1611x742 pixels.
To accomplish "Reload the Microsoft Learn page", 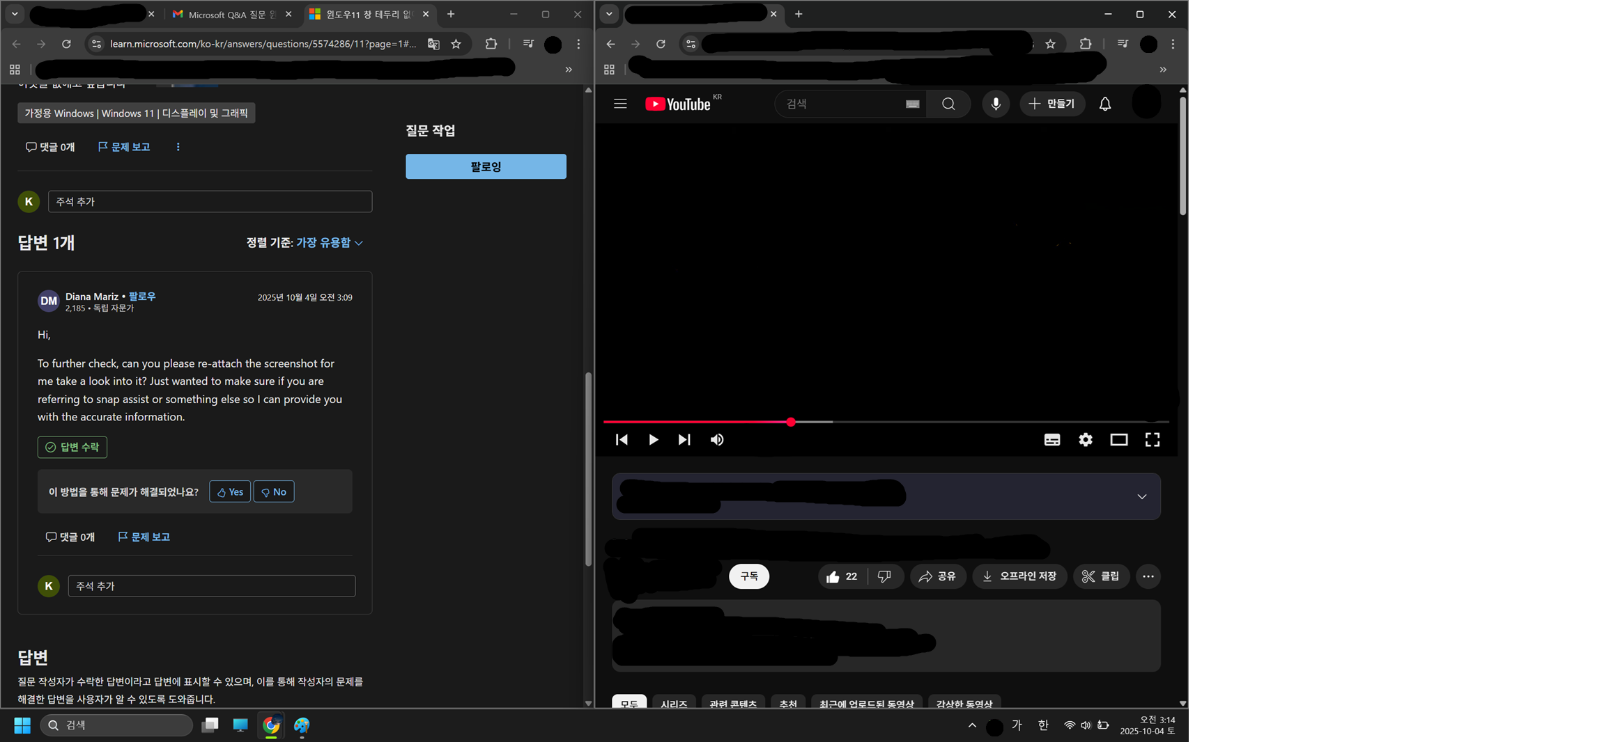I will [x=66, y=44].
